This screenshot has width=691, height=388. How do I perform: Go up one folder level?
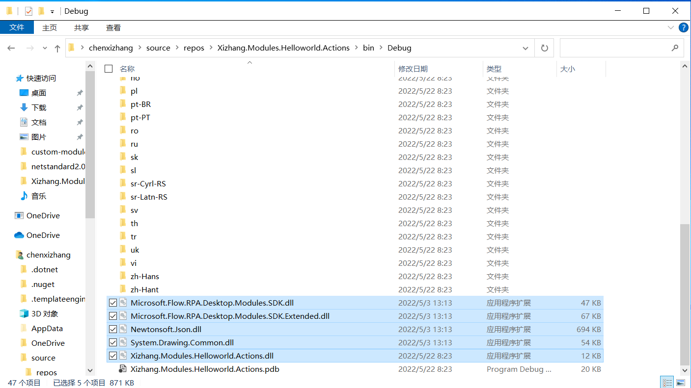tap(57, 48)
